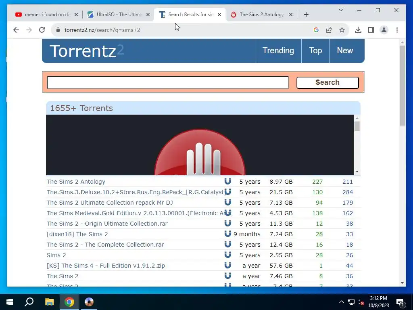Click magnet icon for [KS] The Sims 4 row
The image size is (413, 310).
228,265
